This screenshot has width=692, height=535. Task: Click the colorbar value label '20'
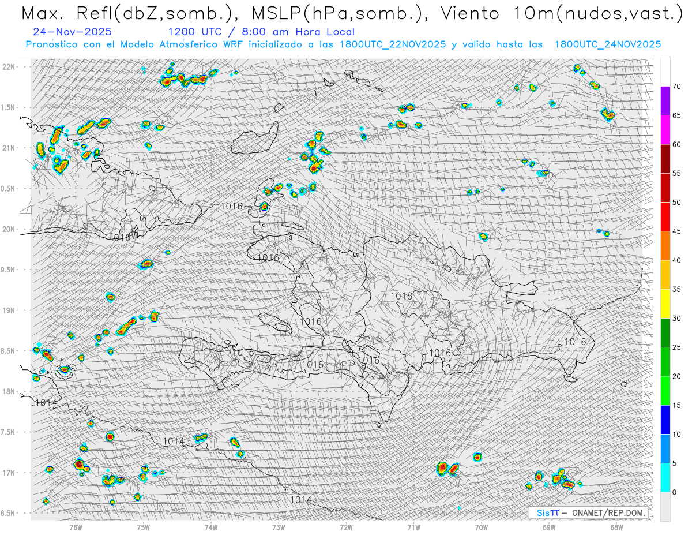pyautogui.click(x=677, y=376)
